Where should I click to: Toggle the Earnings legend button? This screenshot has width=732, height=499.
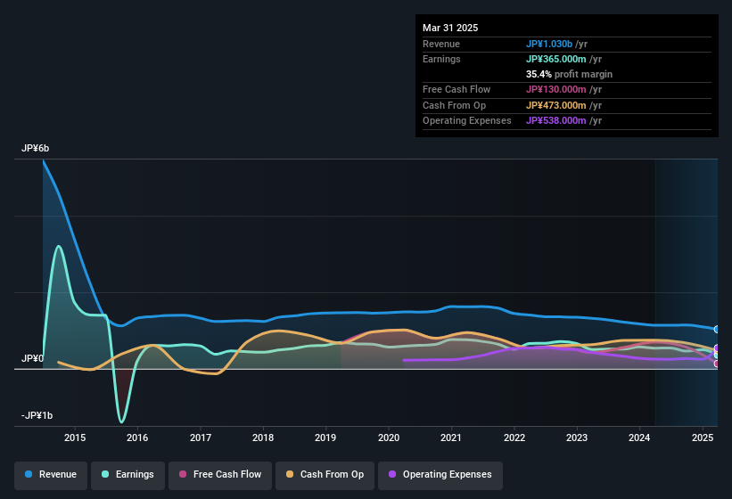(127, 475)
